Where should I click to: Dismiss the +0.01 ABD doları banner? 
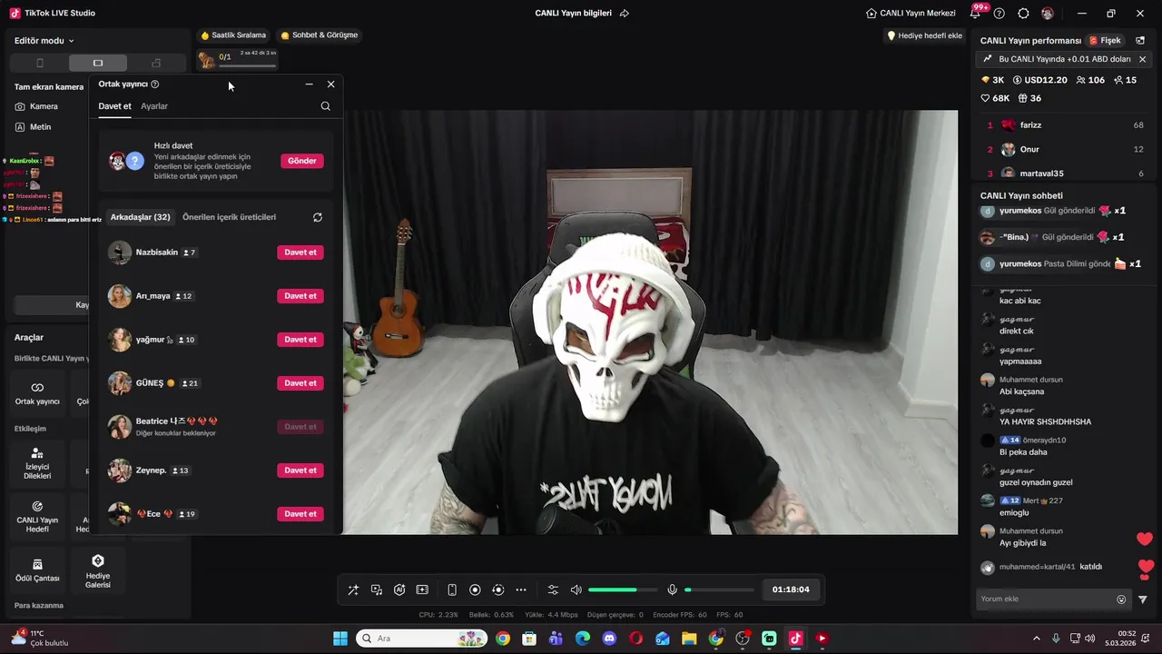(1142, 59)
